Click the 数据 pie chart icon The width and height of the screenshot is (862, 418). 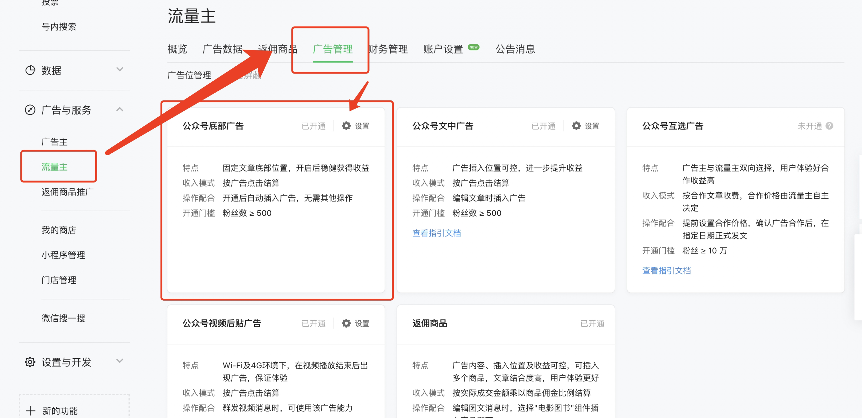[x=30, y=70]
